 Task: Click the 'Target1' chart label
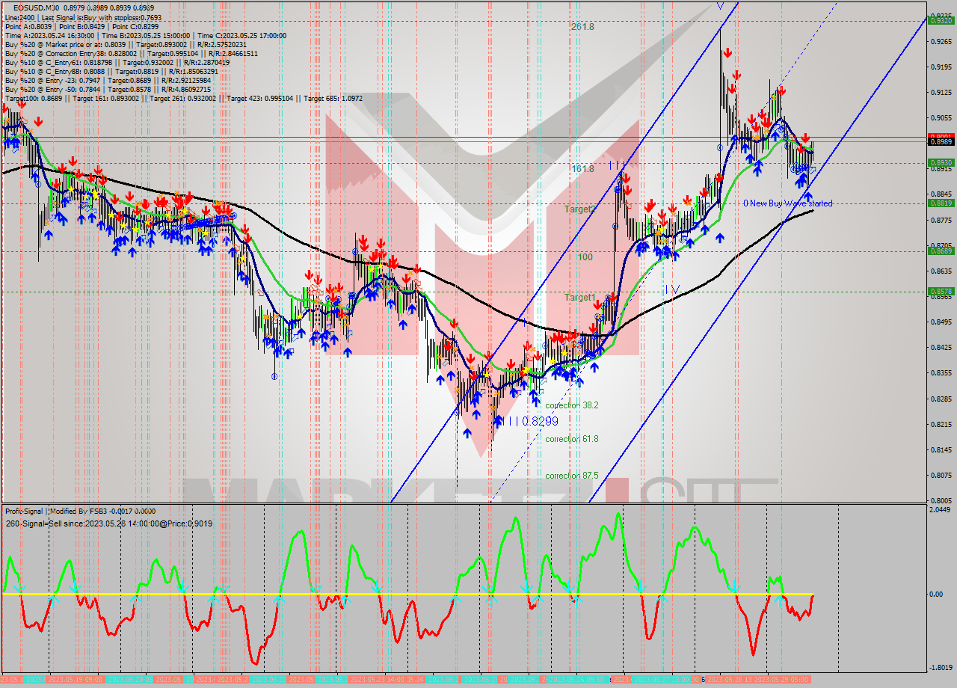tap(579, 298)
